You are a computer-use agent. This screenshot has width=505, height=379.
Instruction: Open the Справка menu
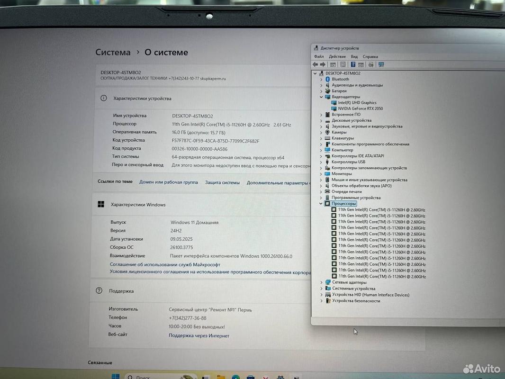(370, 57)
